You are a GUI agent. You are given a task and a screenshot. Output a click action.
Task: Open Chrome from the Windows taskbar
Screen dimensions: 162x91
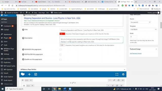[x=54, y=89]
